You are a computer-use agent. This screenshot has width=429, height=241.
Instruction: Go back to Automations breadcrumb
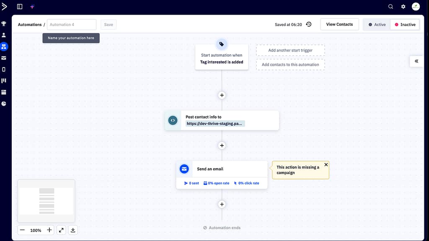click(29, 25)
